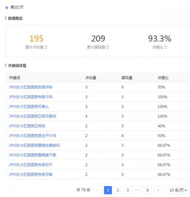Click the pagination ellipsis for more pages
Image resolution: width=190 pixels, height=197 pixels.
(138, 190)
